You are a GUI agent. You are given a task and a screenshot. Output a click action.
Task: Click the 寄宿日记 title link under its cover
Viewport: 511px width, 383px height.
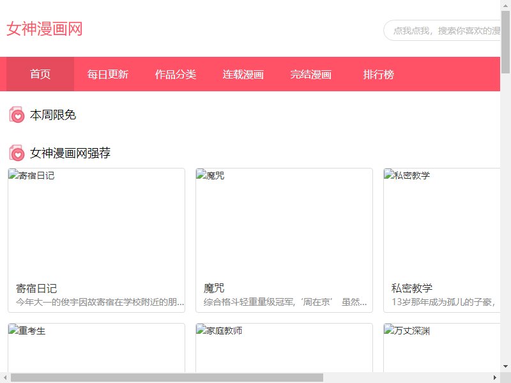click(x=36, y=289)
